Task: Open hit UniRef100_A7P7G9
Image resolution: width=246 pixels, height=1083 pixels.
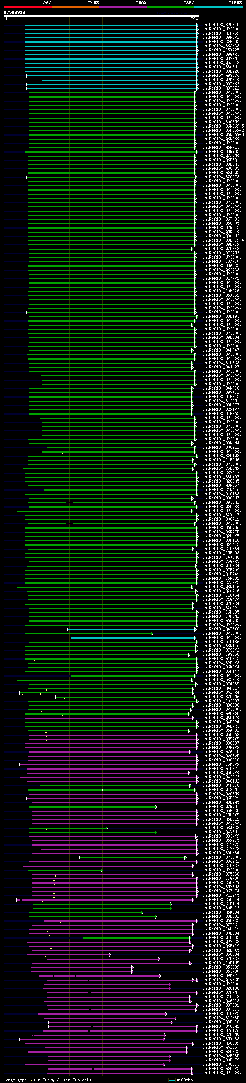Action: click(220, 33)
